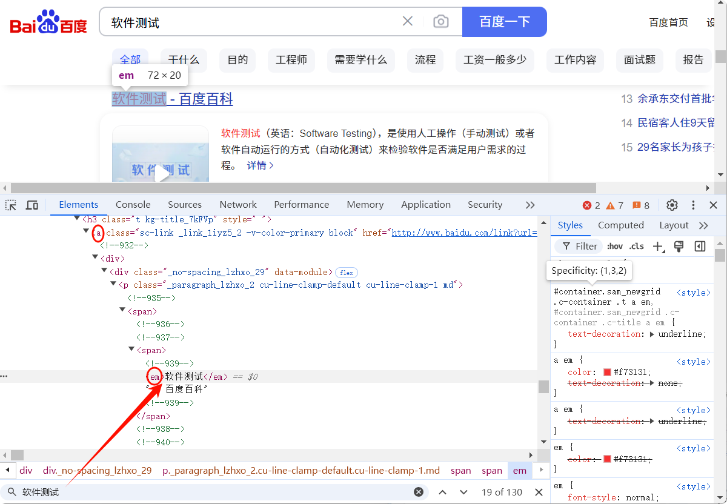Click the 详情 link in the result
The image size is (727, 504).
pyautogui.click(x=261, y=165)
